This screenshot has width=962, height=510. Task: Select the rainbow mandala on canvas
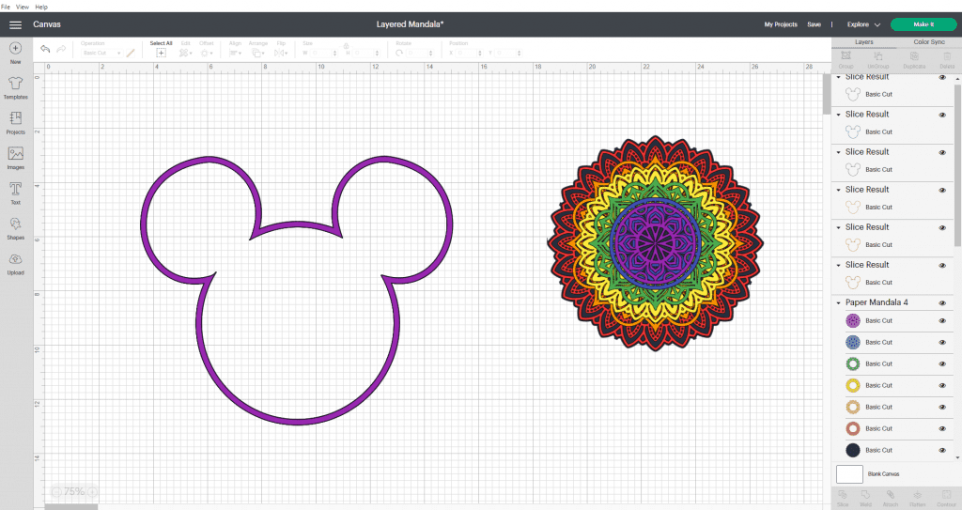tap(655, 243)
